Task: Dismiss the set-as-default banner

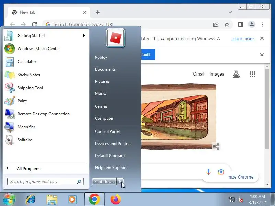Action: (262, 55)
